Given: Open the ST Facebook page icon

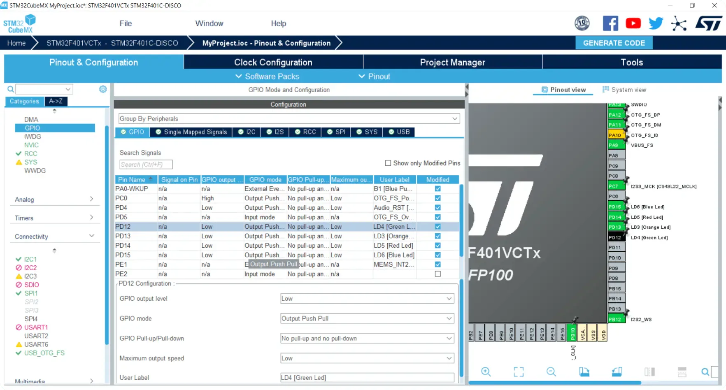Looking at the screenshot, I should (610, 23).
